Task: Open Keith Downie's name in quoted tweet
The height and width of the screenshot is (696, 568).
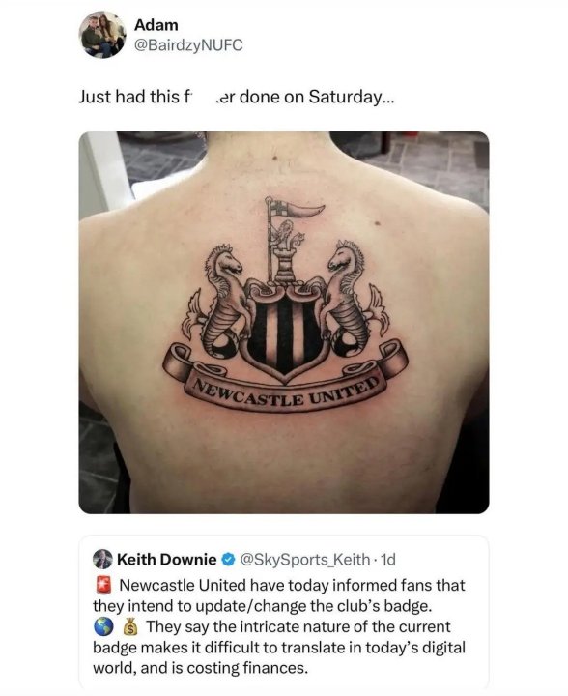Action: (x=167, y=560)
